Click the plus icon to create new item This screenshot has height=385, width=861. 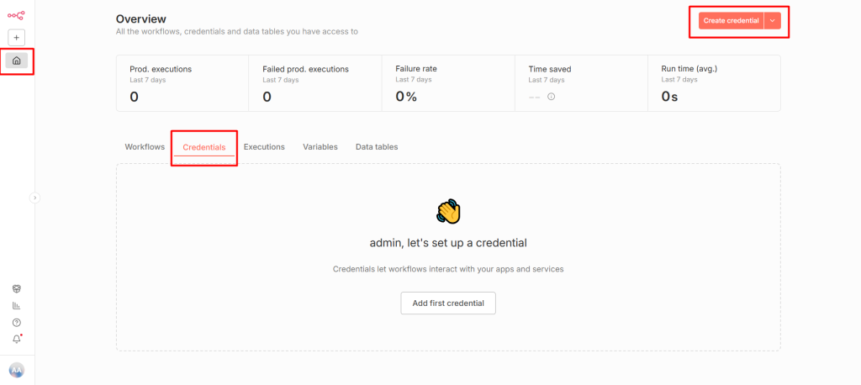click(x=17, y=38)
